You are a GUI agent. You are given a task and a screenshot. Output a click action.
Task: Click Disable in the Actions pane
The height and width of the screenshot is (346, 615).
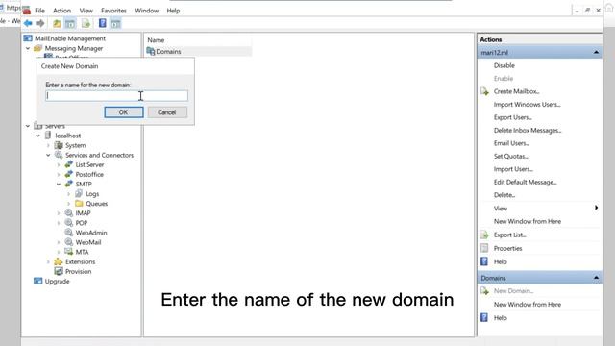[x=504, y=65]
